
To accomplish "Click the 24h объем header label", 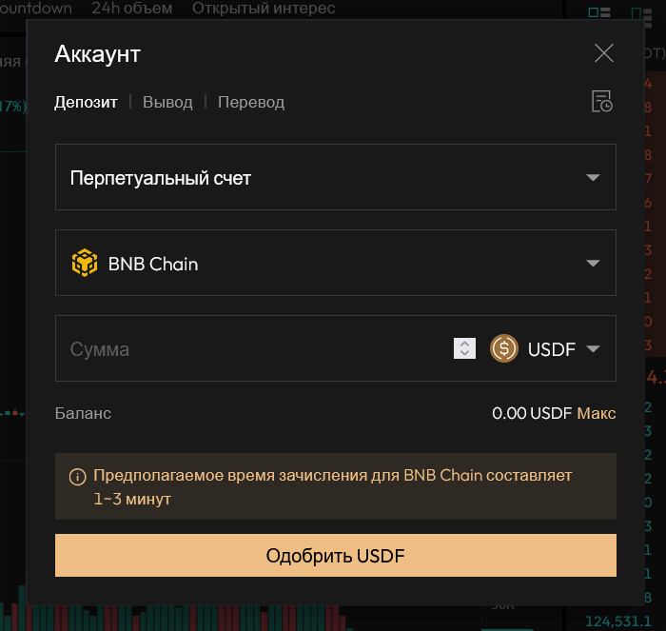I will point(132,9).
